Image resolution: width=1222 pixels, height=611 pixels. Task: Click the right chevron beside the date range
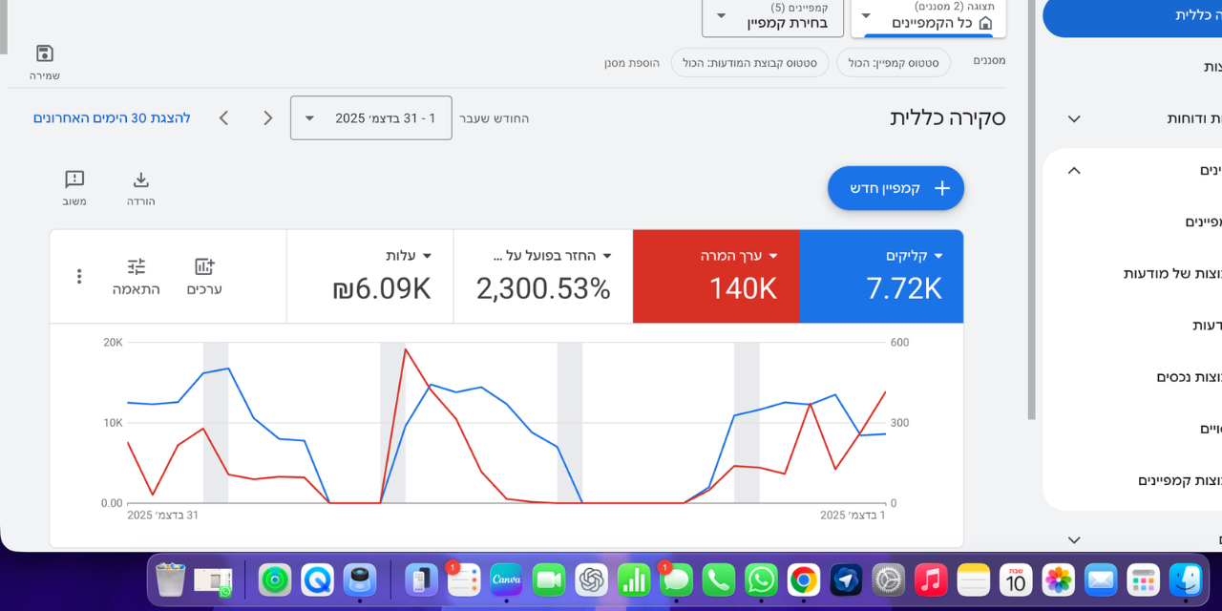[x=268, y=118]
